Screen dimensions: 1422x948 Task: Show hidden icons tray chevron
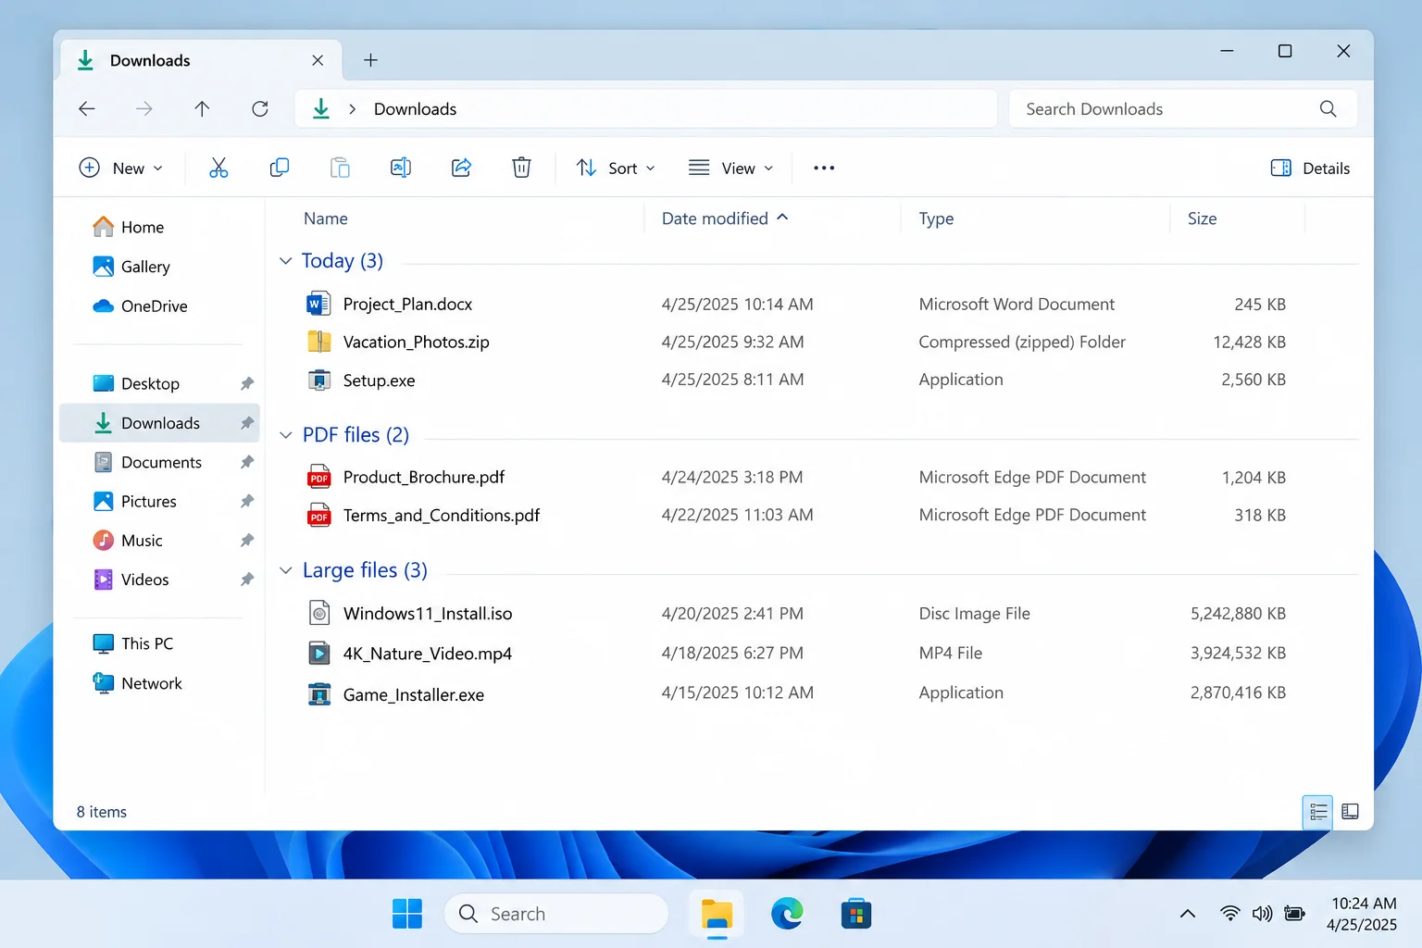tap(1188, 914)
